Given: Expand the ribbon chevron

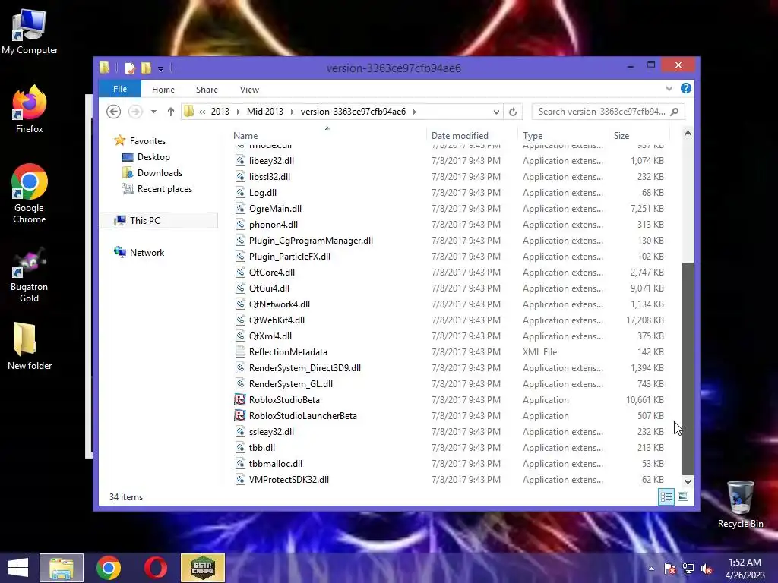Looking at the screenshot, I should coord(669,88).
